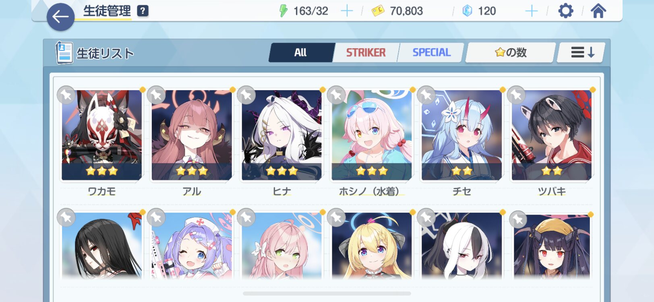Add energy with the plus beside 163/32
This screenshot has width=654, height=302.
tap(346, 11)
